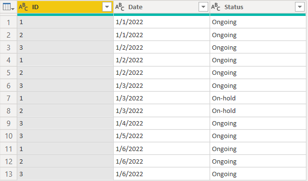
Task: Click the On-hold status cell in row 8
Action: [258, 111]
